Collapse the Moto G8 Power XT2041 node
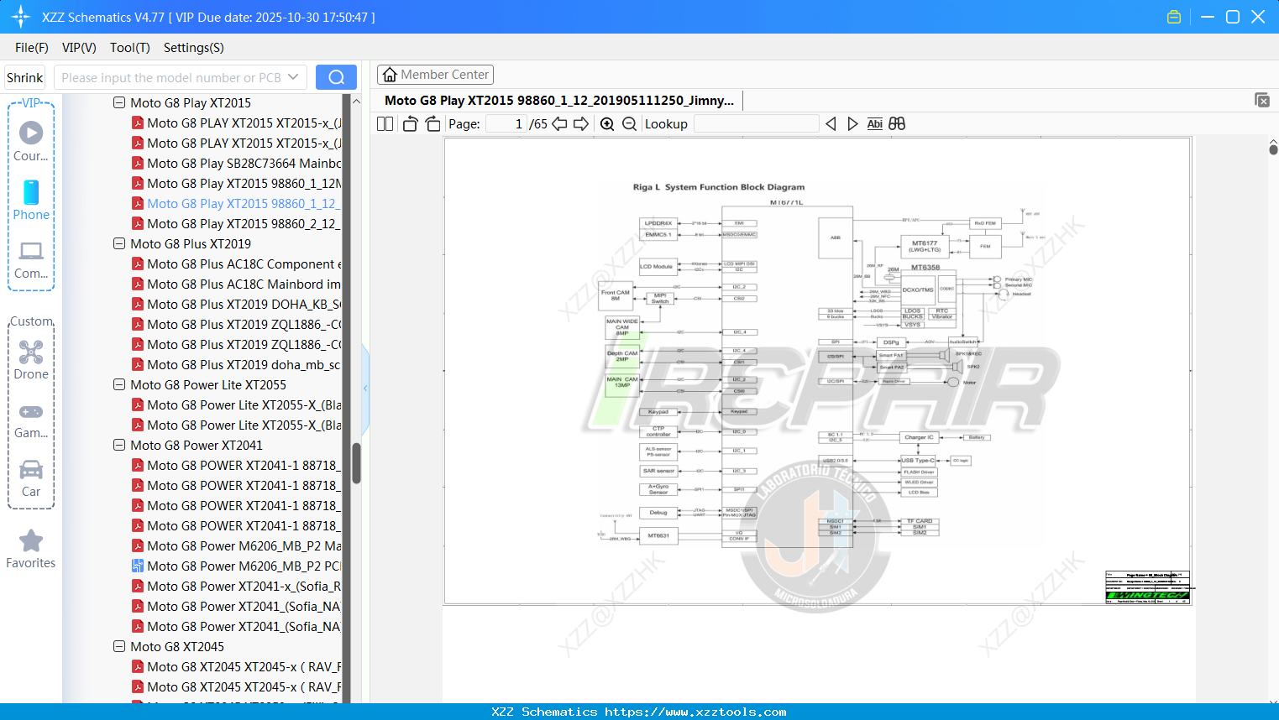Image resolution: width=1279 pixels, height=720 pixels. [119, 445]
